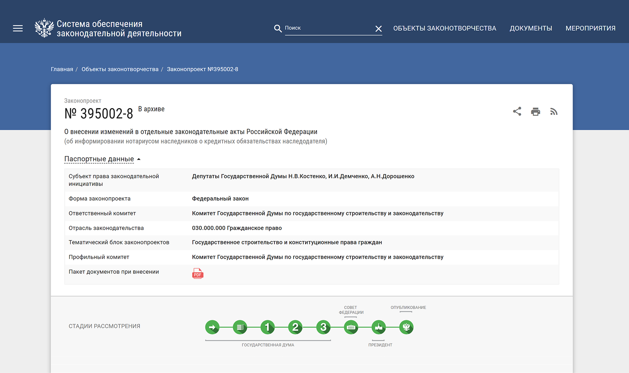Open ОБЪЕКТЫ ЗАКОНОТВОРЧЕСТВА menu
This screenshot has height=373, width=629.
(445, 28)
